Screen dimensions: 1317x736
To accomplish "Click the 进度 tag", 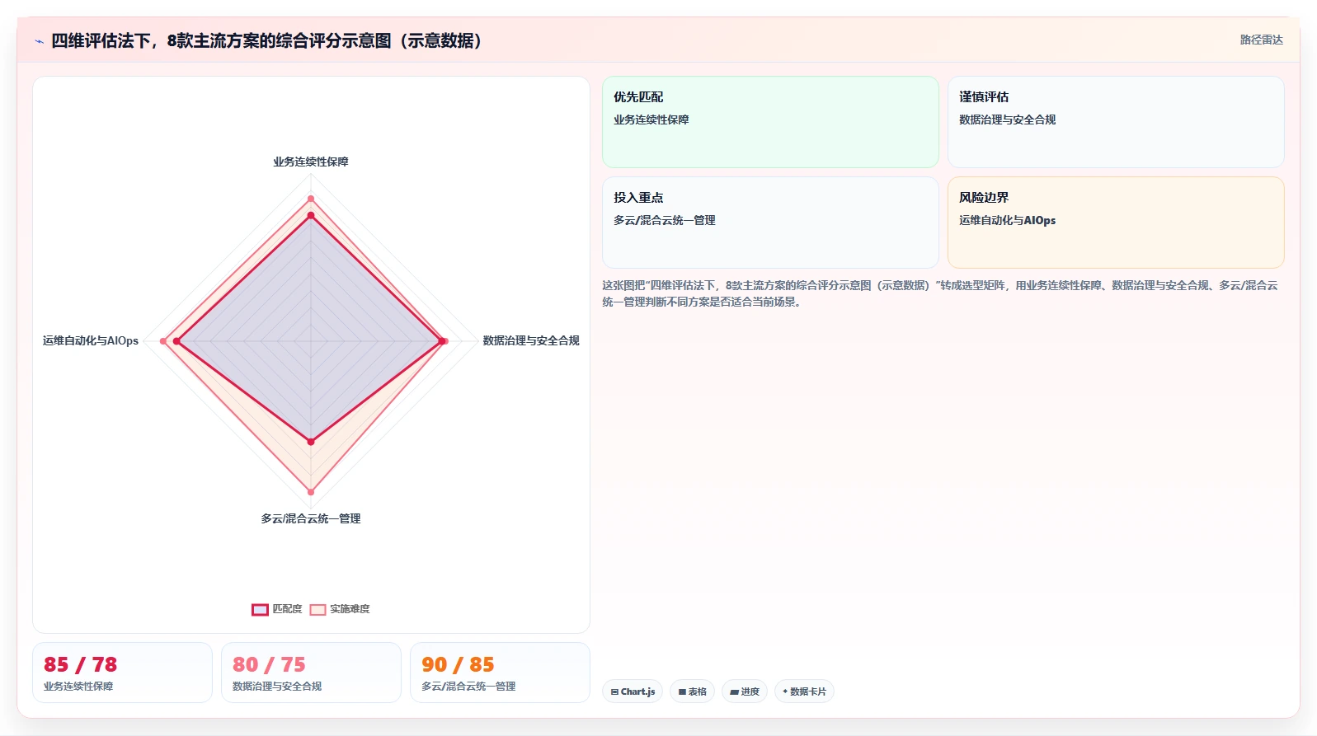I will pyautogui.click(x=745, y=691).
